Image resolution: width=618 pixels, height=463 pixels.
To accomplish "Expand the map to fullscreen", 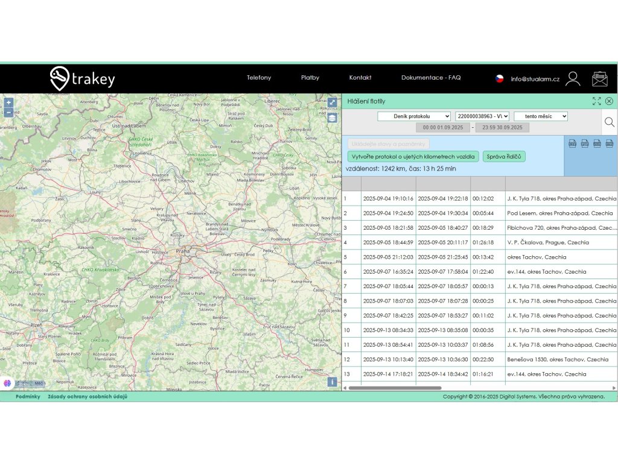I will coord(333,102).
